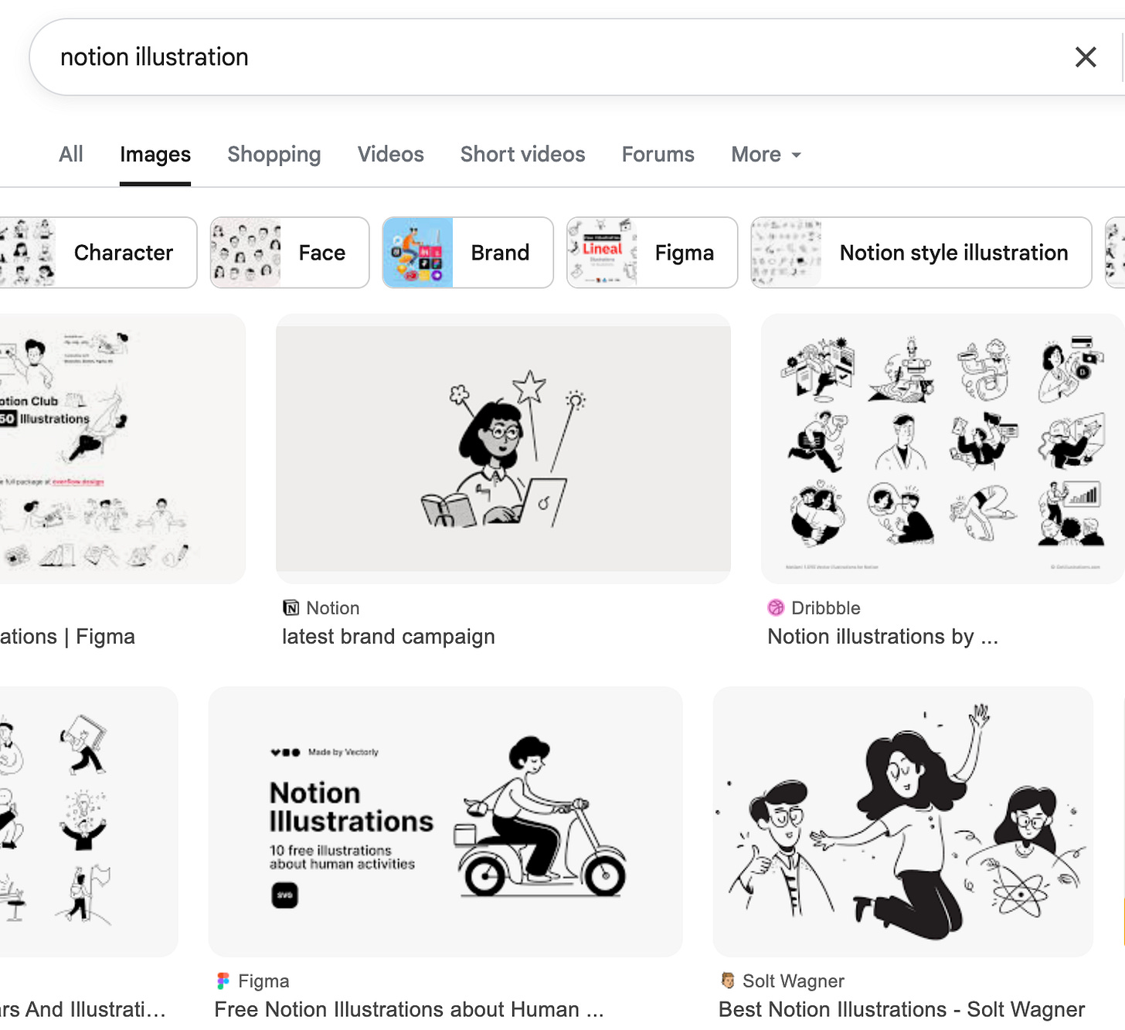Open the scooter Notion Illustrations thumbnail

pos(445,821)
